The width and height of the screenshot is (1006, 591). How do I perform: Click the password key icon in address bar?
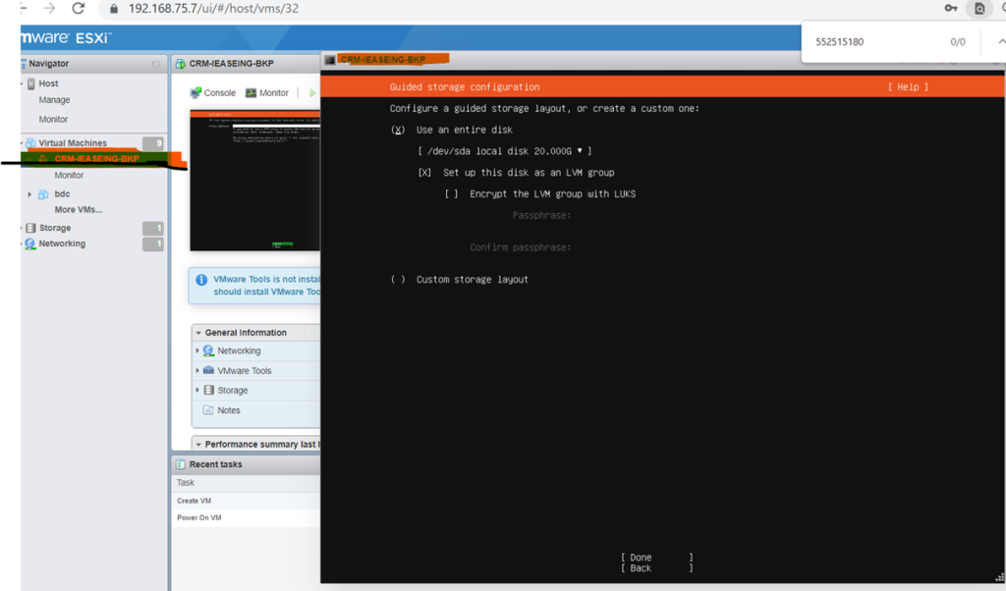(x=951, y=9)
